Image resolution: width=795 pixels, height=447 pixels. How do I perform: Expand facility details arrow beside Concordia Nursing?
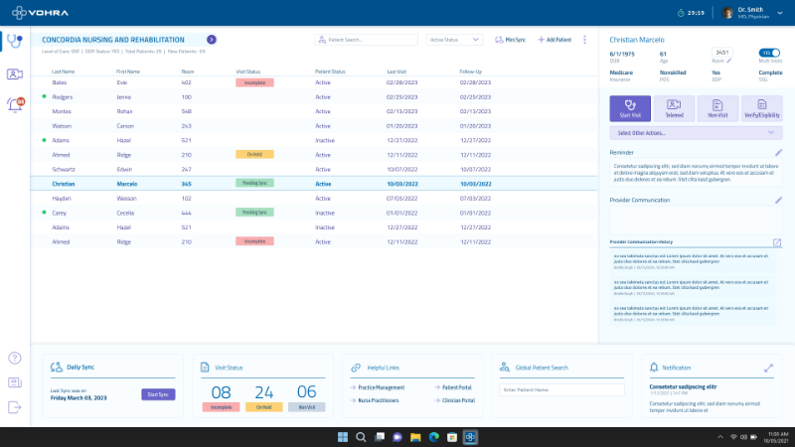(211, 39)
